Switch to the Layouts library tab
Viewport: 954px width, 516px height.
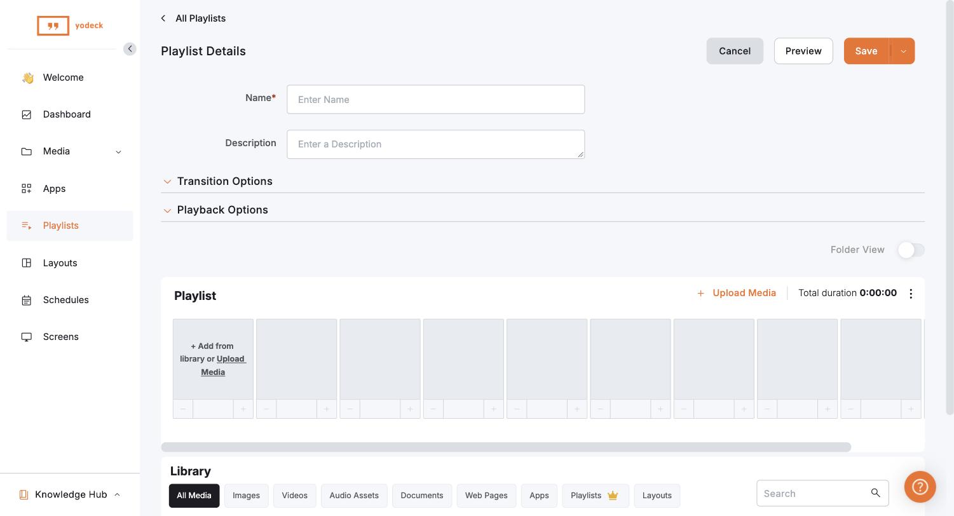pyautogui.click(x=657, y=496)
